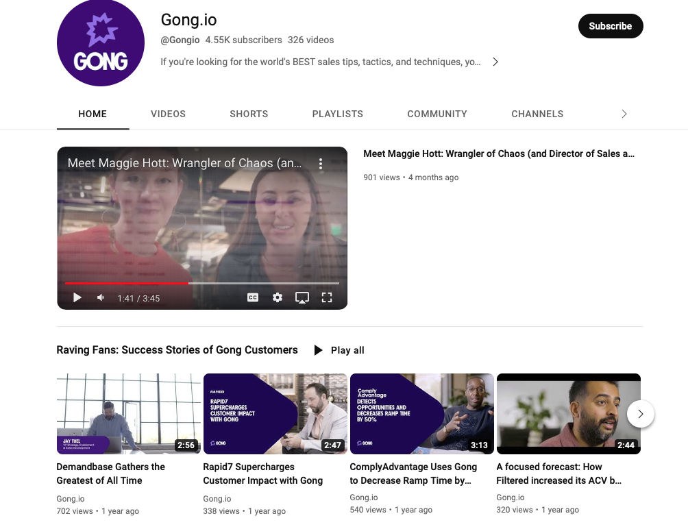Click 'ComplyAdvantage Uses Gong' video title

click(413, 473)
